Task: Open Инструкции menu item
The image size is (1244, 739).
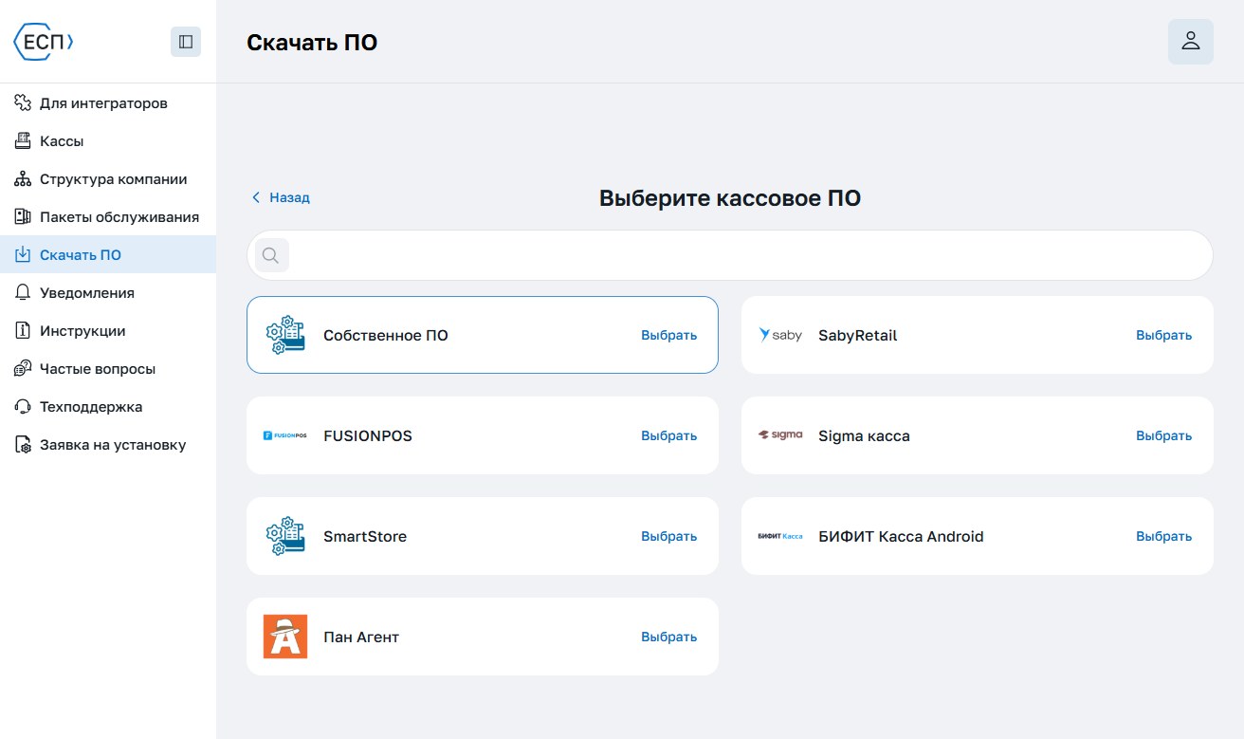Action: pos(108,330)
